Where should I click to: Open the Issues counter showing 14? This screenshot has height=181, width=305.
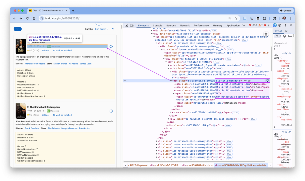(266, 25)
